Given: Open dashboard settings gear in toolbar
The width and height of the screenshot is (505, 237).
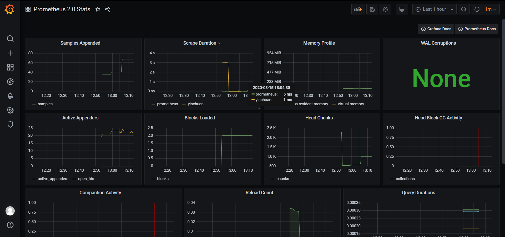Looking at the screenshot, I should (385, 9).
